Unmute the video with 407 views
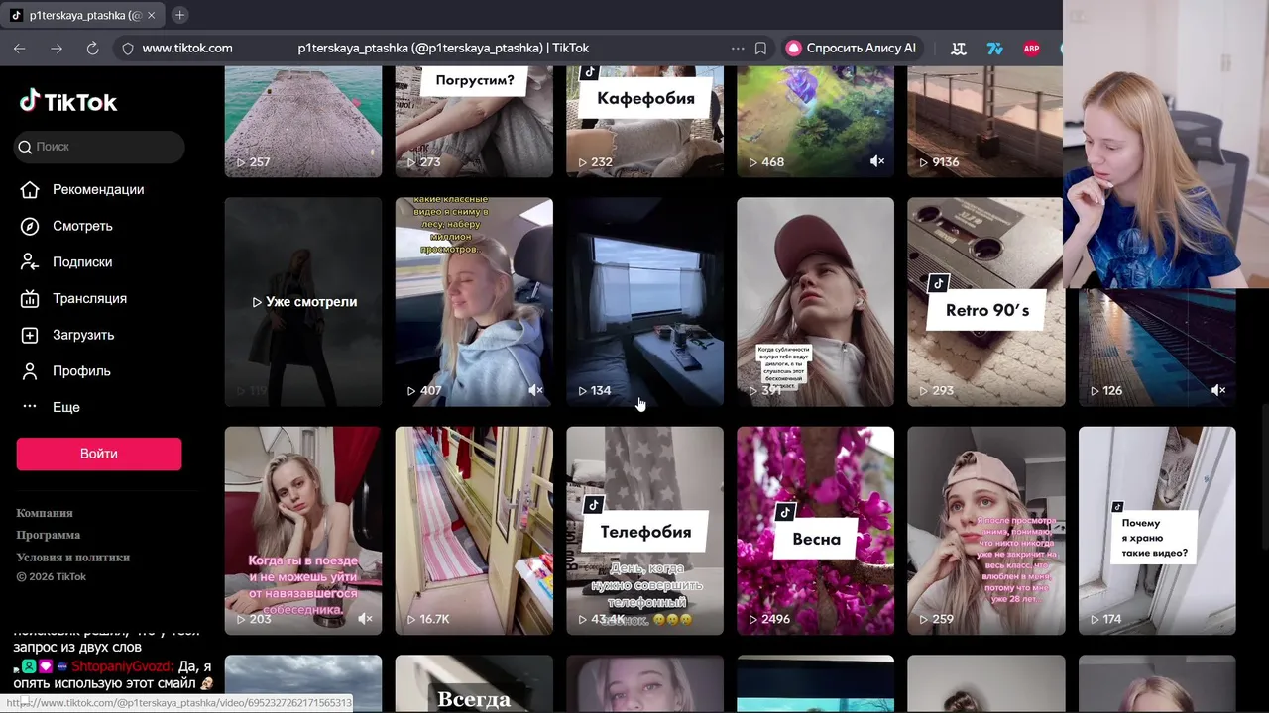 (x=535, y=390)
